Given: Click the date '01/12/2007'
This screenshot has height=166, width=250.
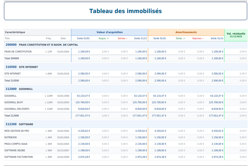Looking at the screenshot, I should coord(63,150).
